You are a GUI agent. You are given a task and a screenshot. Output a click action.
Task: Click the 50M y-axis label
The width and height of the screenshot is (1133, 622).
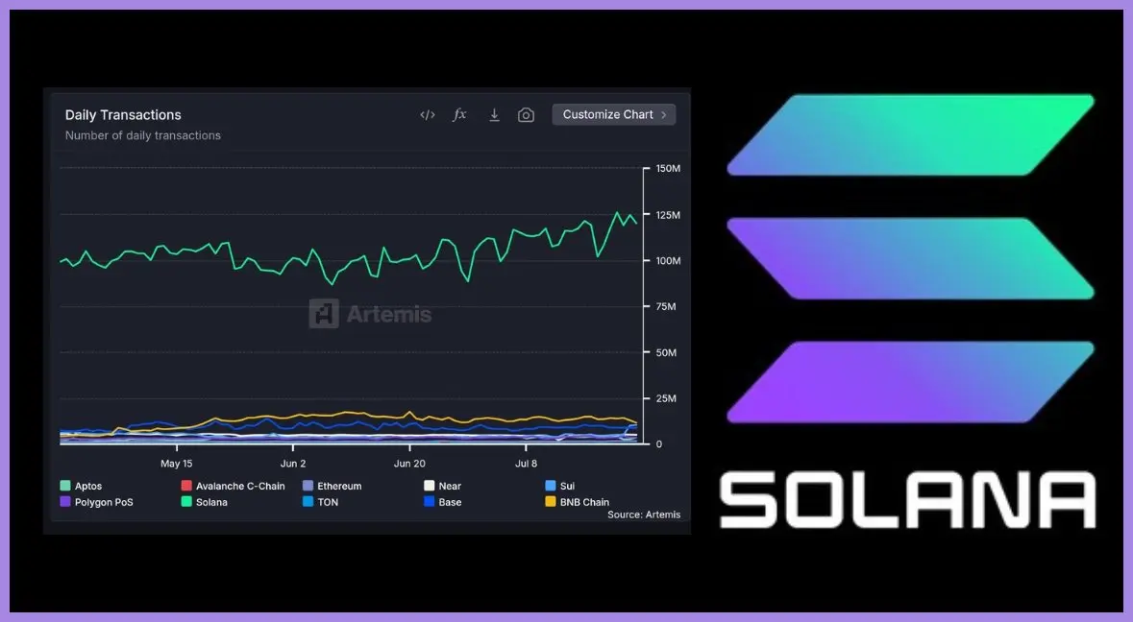click(x=666, y=353)
